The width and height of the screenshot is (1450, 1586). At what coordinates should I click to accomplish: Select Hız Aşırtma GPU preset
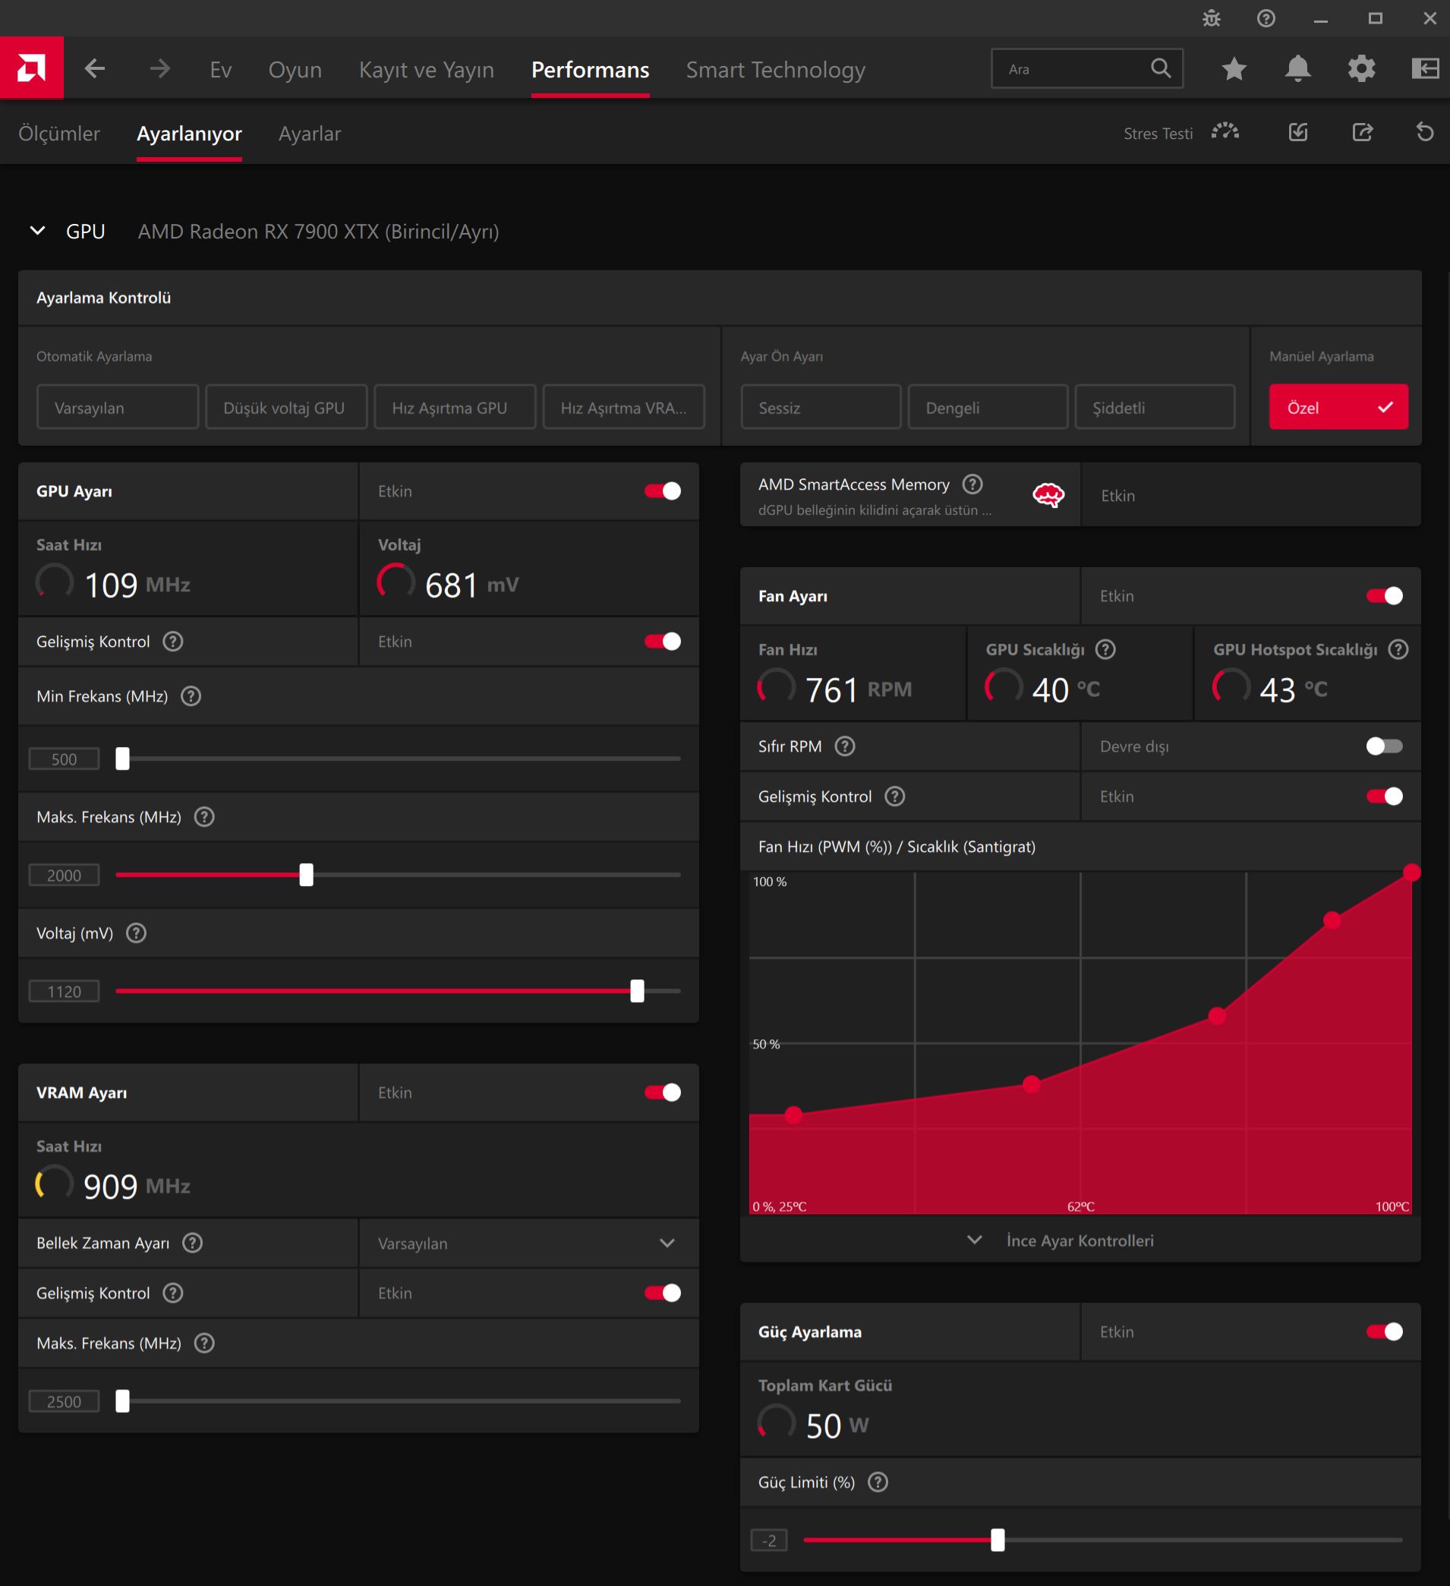tap(455, 408)
